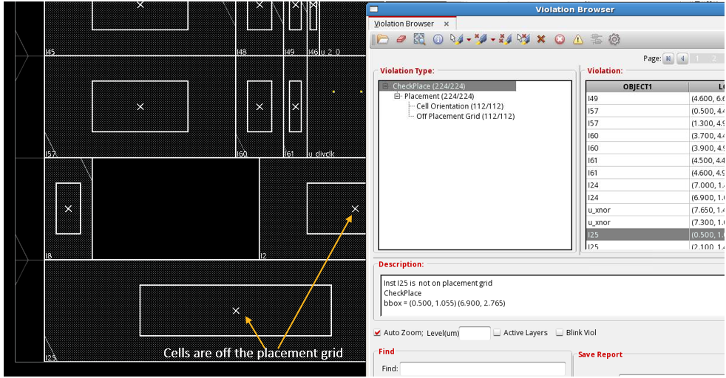Screen dimensions: 726x378
Task: Select cell I2 in the layout view
Action: point(313,209)
